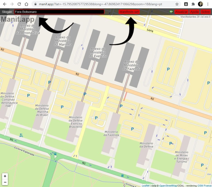Image resolution: width=212 pixels, height=187 pixels.
Task: Click the Ministério da Defesa - Exército Brasileiro label
Action: (75, 122)
